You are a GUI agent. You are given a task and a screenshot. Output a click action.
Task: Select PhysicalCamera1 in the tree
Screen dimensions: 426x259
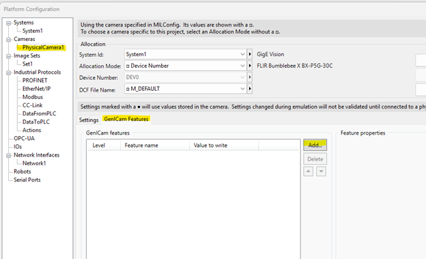tap(43, 47)
